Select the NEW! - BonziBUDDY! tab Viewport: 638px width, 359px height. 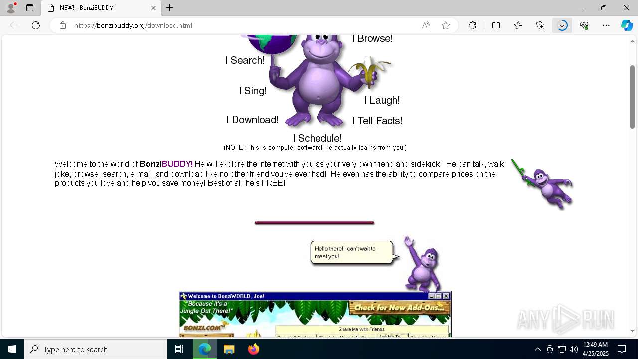101,8
